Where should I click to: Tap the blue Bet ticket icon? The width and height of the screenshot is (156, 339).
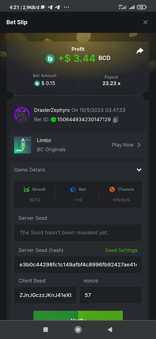coord(73,190)
